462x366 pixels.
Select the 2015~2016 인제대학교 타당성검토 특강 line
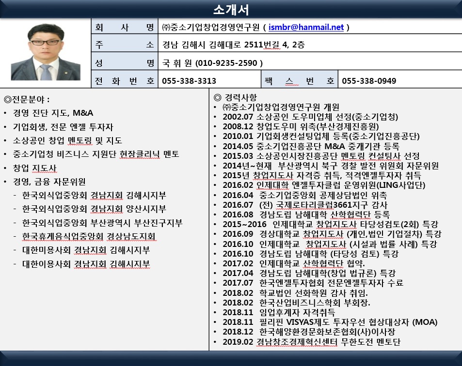[x=331, y=224]
